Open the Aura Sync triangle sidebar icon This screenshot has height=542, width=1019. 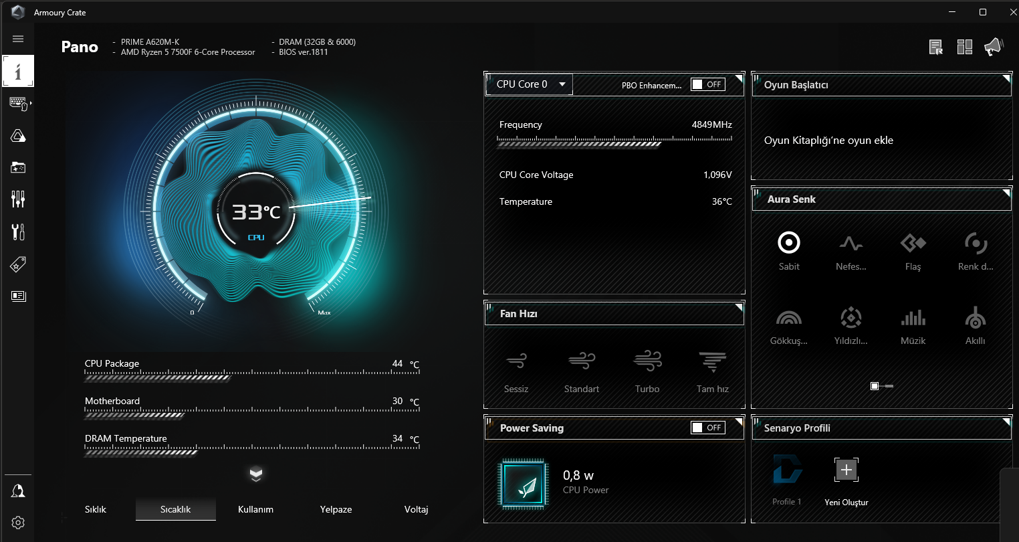18,136
